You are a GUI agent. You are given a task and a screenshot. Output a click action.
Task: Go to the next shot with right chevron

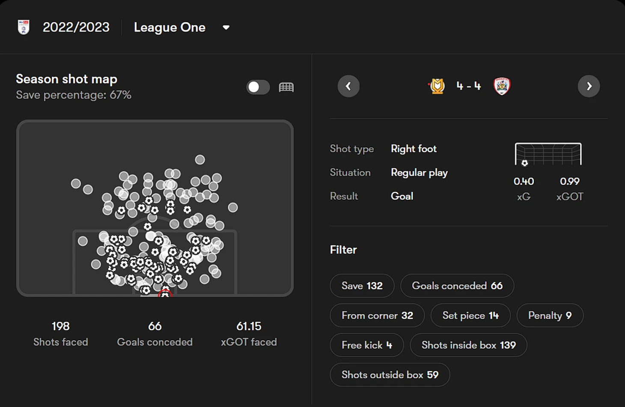coord(589,86)
